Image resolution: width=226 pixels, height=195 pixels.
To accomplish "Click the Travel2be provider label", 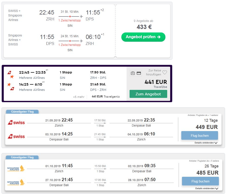I will coord(160,87).
